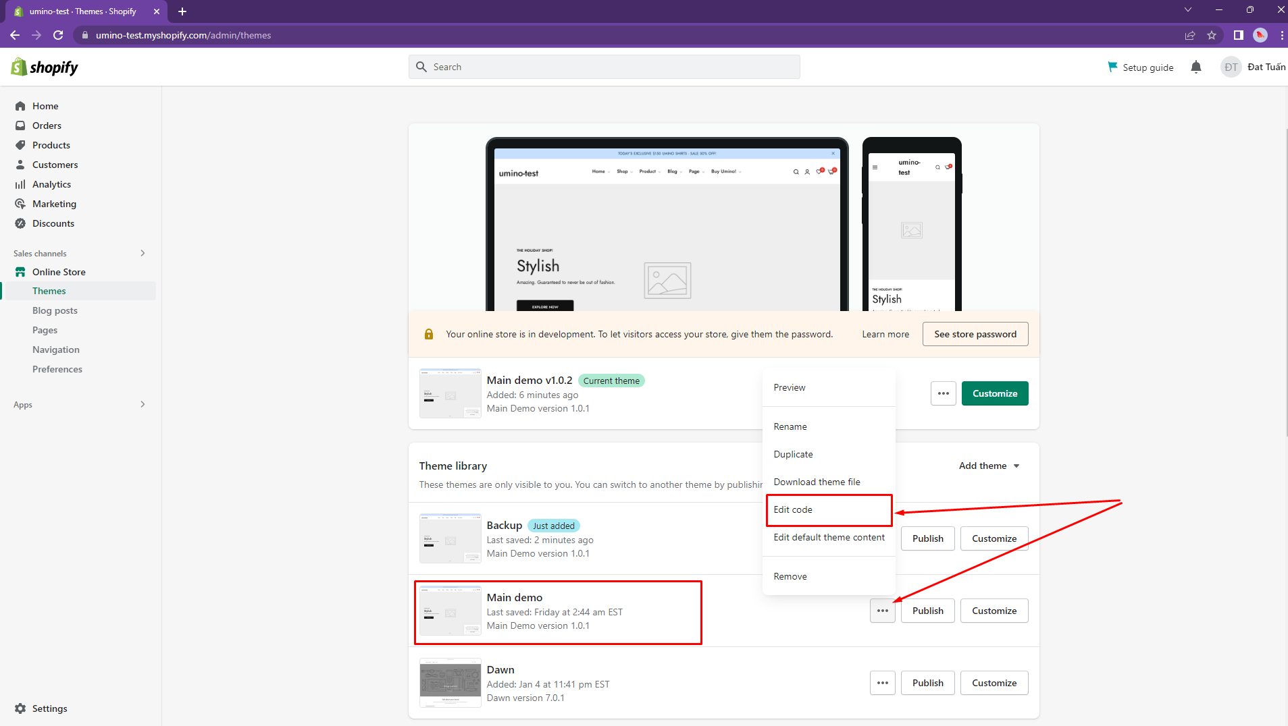Click the lock icon in the password banner

(x=429, y=334)
